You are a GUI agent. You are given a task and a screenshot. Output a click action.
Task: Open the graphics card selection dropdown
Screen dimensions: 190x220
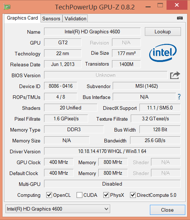pyautogui.click(x=58, y=209)
